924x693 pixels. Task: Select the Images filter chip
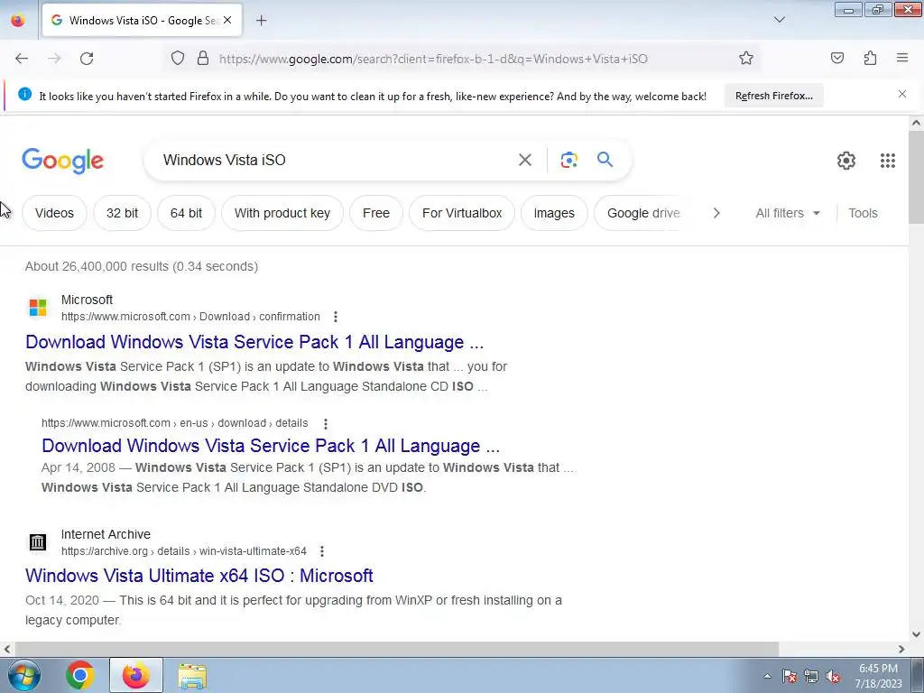(x=554, y=213)
